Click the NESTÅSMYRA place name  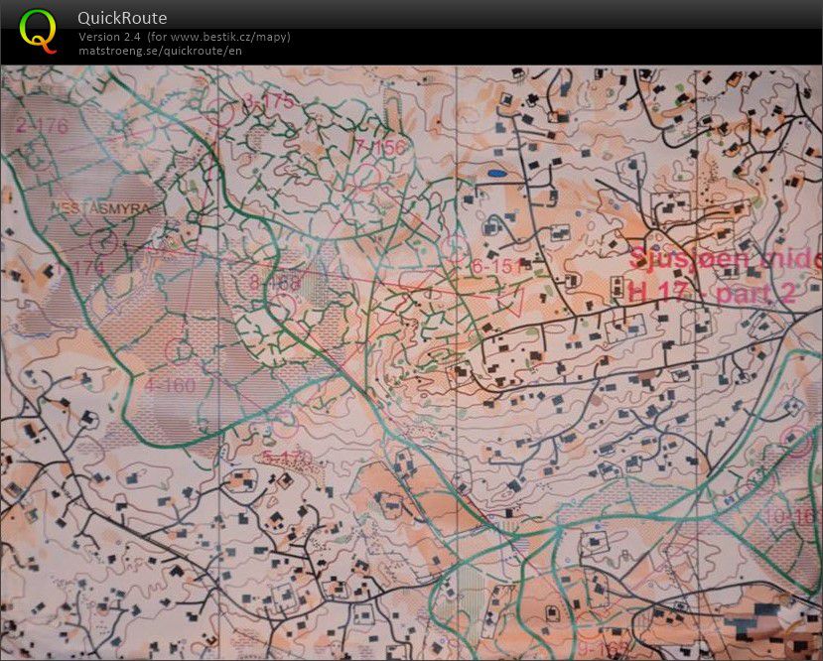99,208
